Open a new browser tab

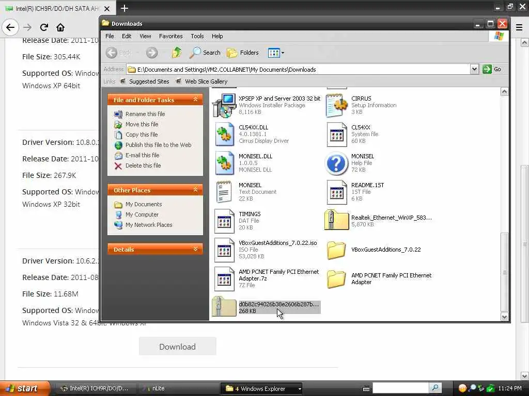(125, 8)
